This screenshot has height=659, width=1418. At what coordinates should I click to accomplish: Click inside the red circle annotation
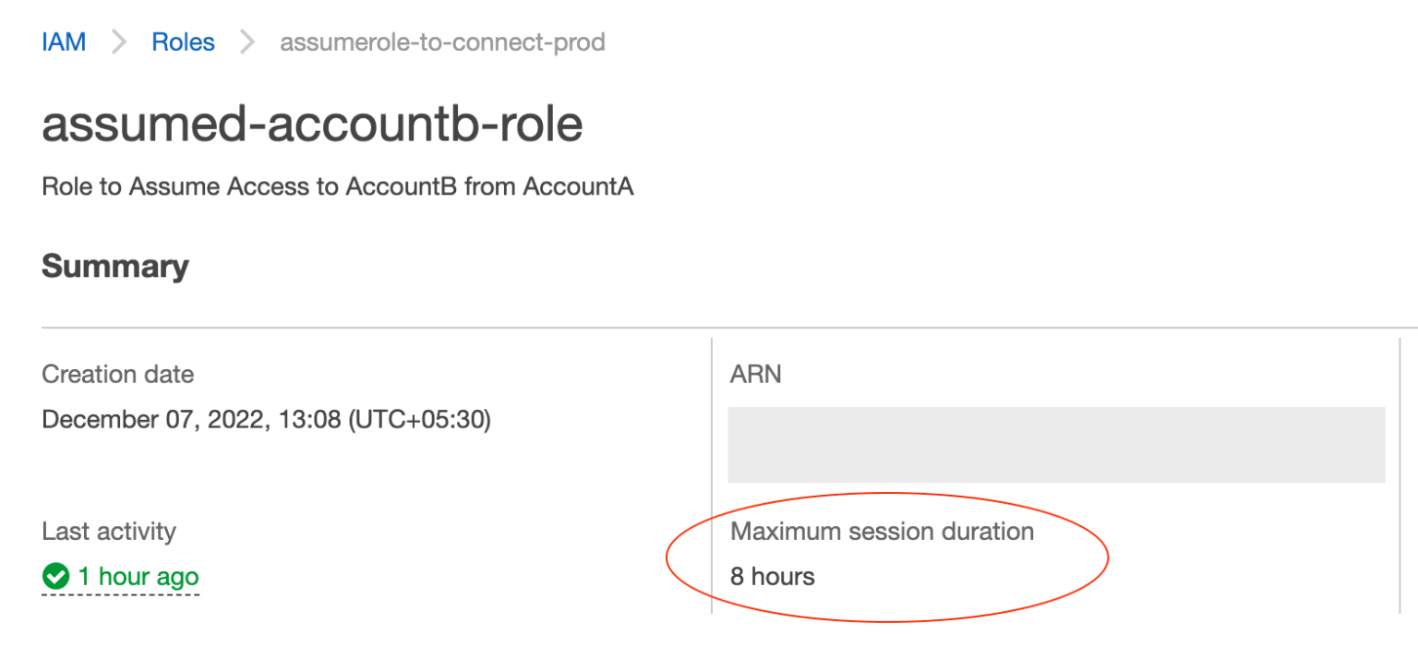886,554
